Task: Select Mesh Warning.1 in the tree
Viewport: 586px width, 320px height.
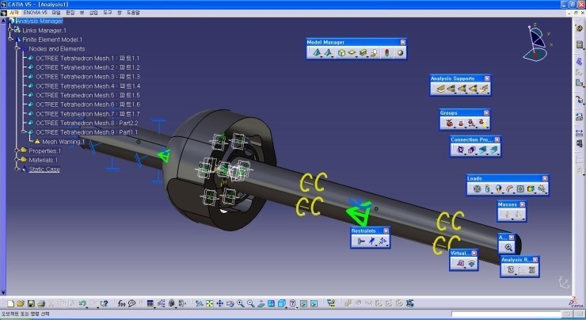Action: point(63,141)
